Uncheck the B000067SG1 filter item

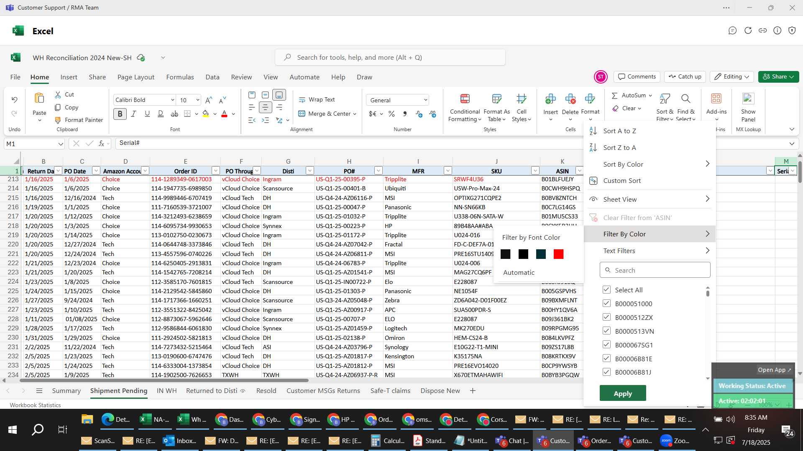606,345
